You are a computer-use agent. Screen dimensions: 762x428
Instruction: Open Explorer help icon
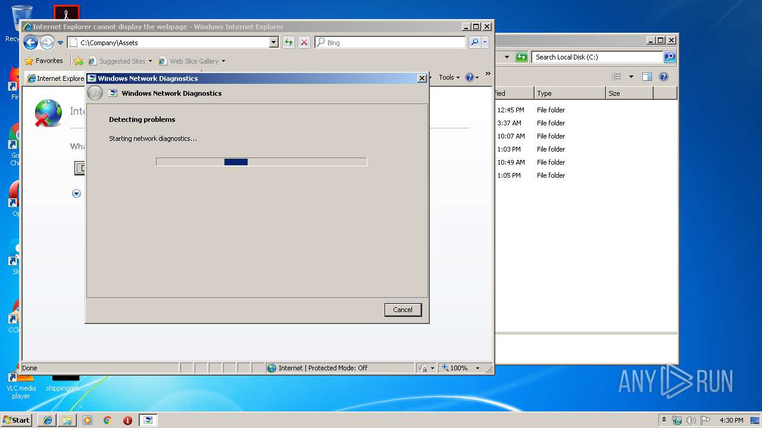tap(664, 77)
